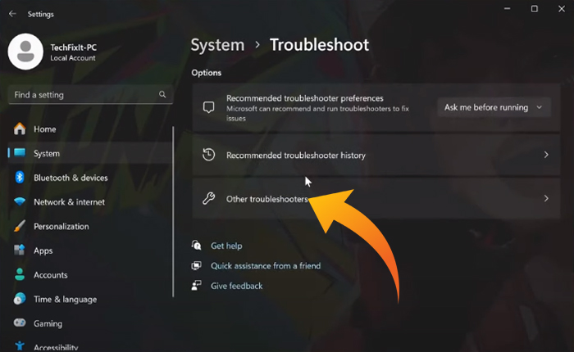
Task: Select Bluetooth & devices in sidebar
Action: (x=70, y=178)
